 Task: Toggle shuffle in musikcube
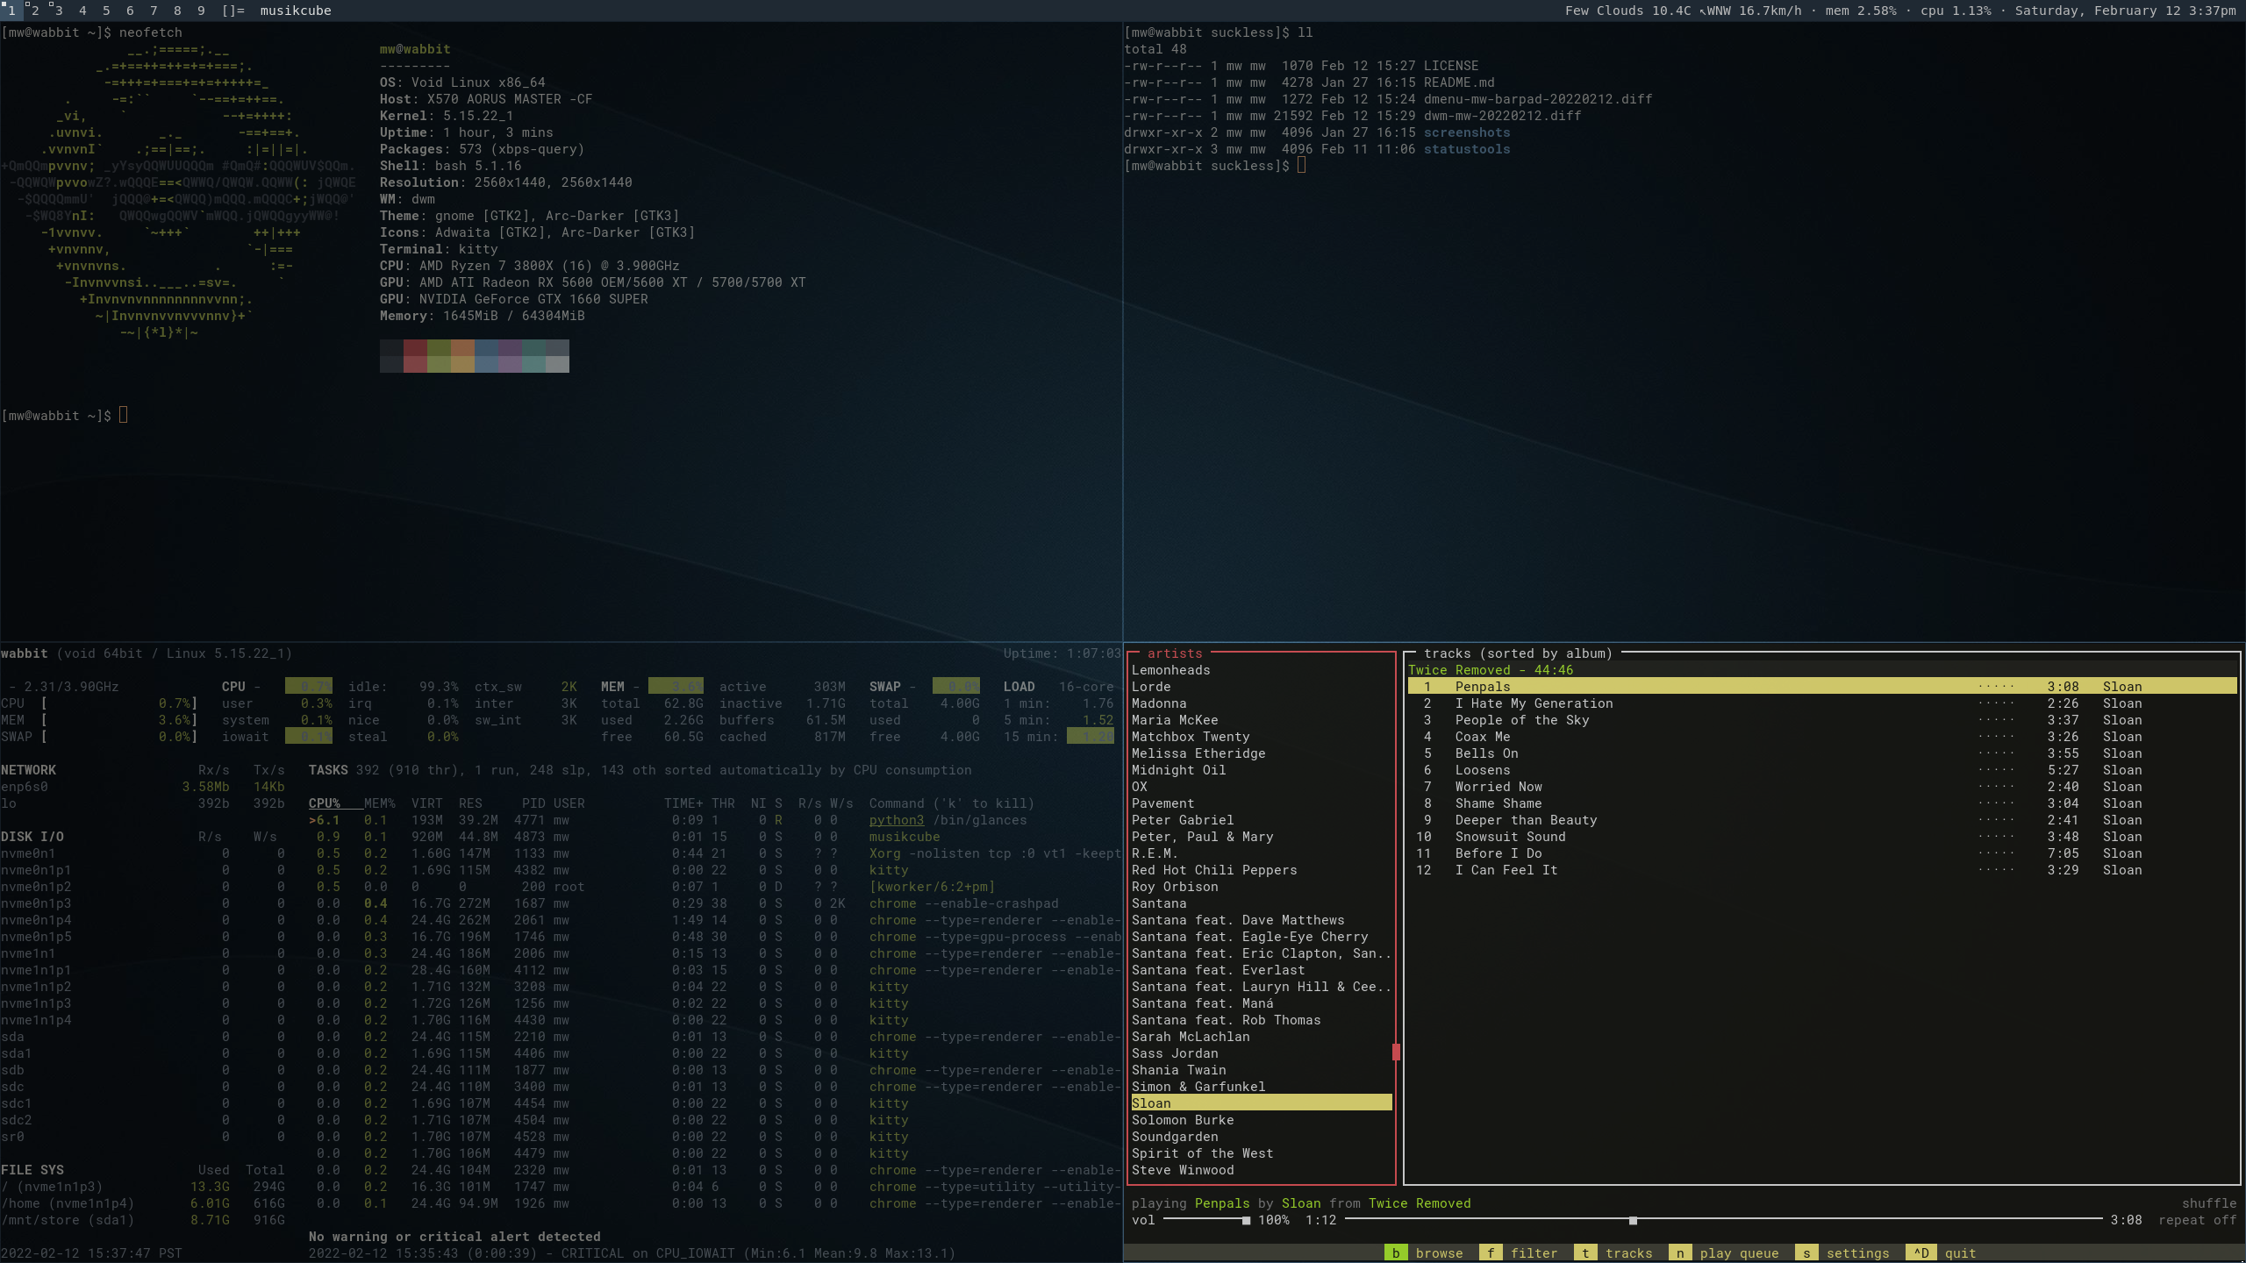(x=2209, y=1203)
